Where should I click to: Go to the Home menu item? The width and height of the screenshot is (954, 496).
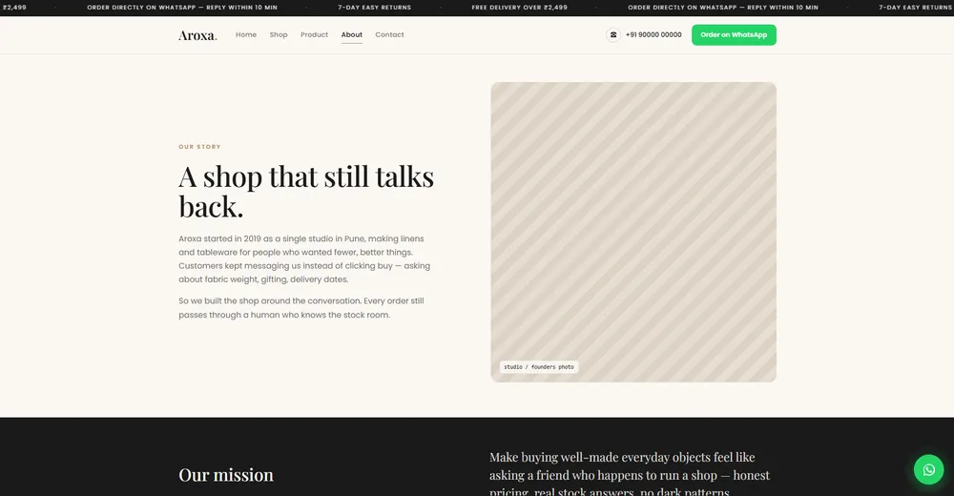[x=246, y=34]
